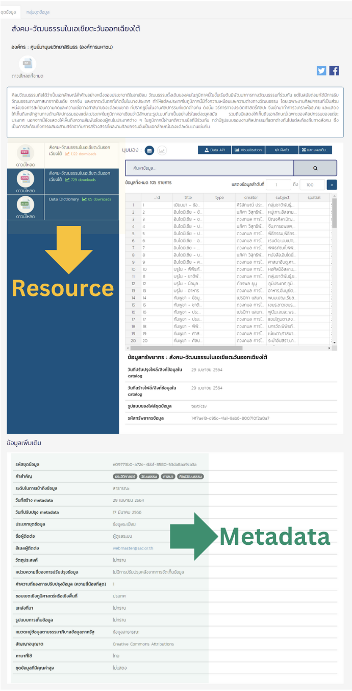Share the dataset on Facebook
This screenshot has width=352, height=691.
(x=334, y=71)
